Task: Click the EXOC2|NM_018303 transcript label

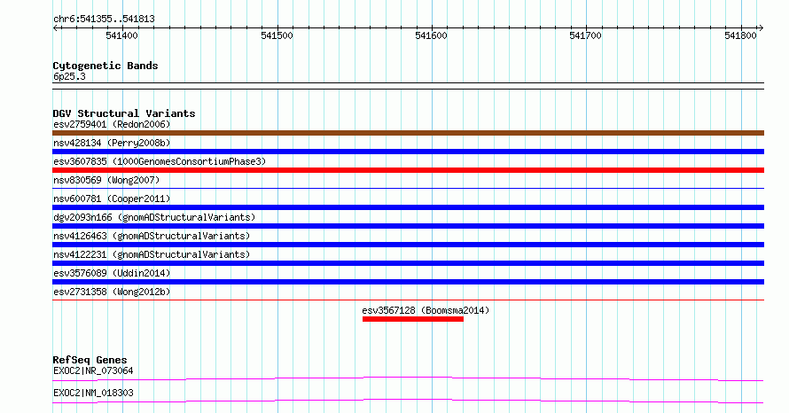Action: tap(93, 393)
